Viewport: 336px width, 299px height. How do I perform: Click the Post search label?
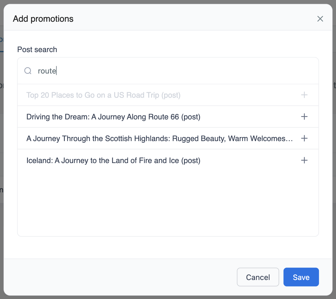(37, 50)
